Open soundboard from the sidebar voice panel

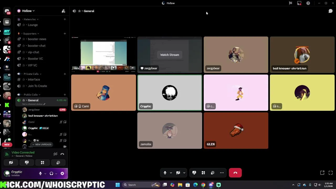[x=58, y=163]
